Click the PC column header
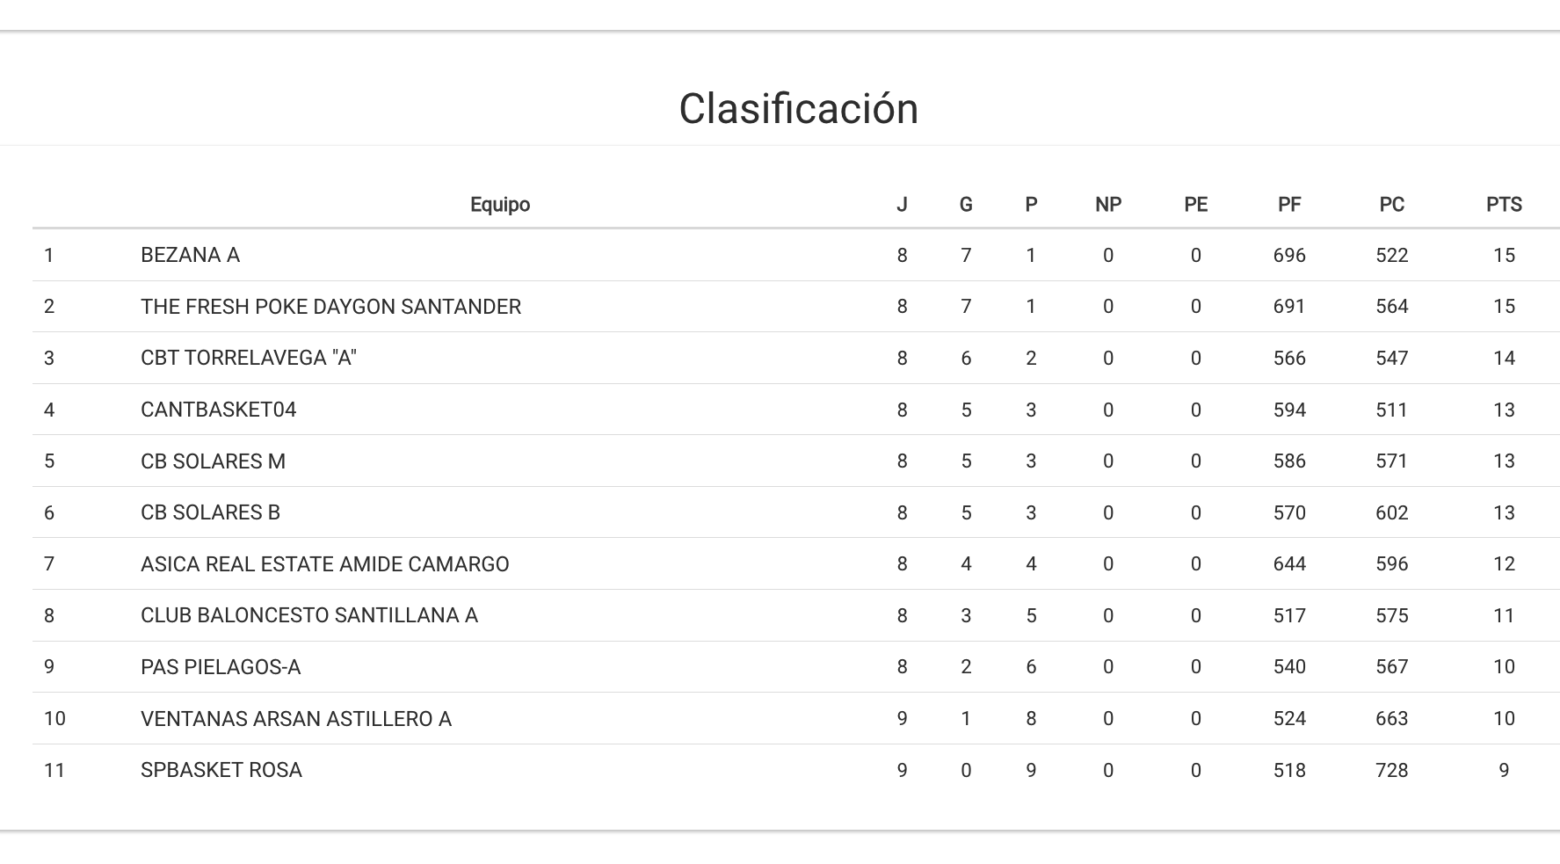Viewport: 1560px width, 864px height. [1391, 205]
